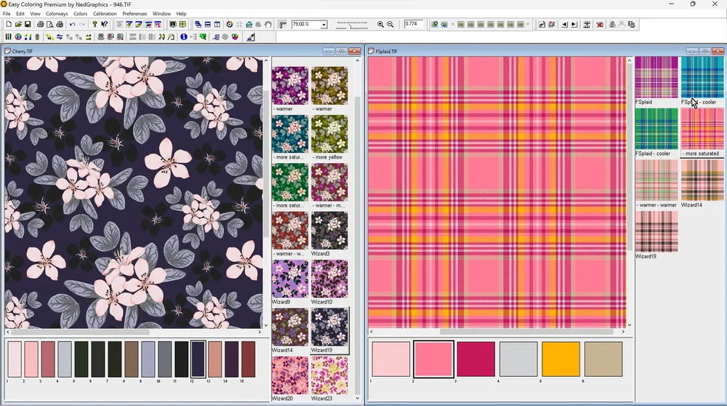
Task: Click the Print icon in toolbar
Action: [x=40, y=25]
